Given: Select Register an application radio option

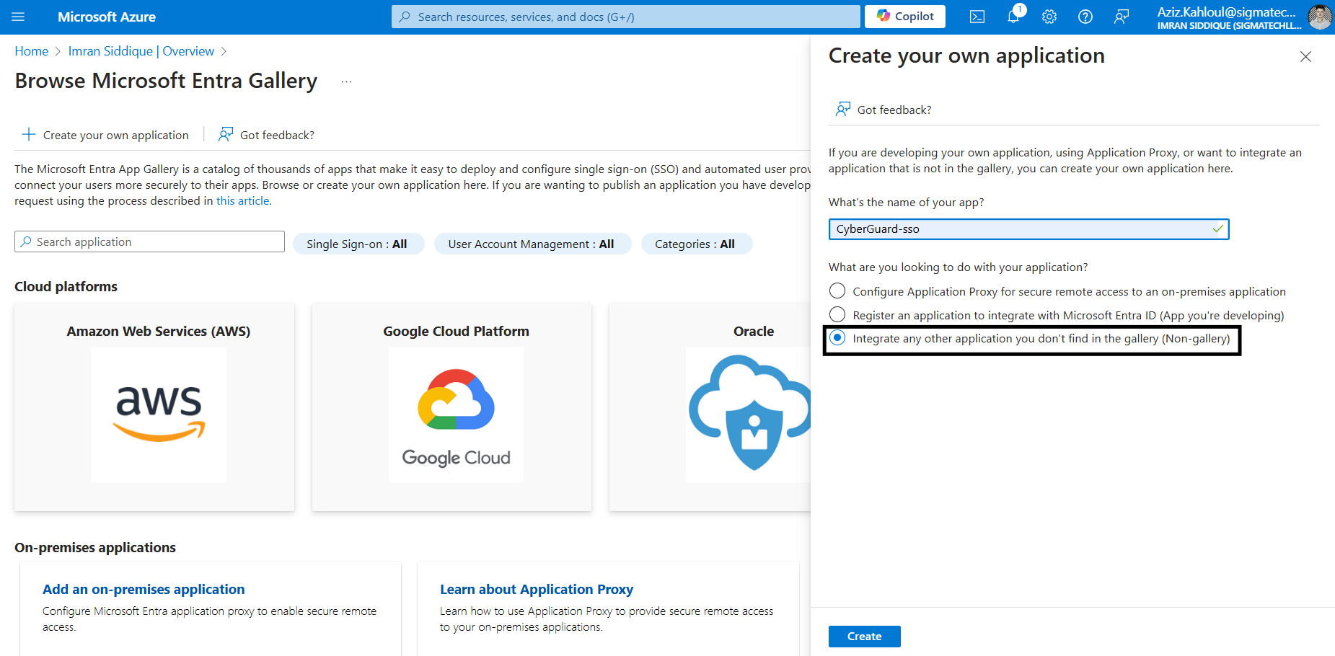Looking at the screenshot, I should click(x=837, y=314).
